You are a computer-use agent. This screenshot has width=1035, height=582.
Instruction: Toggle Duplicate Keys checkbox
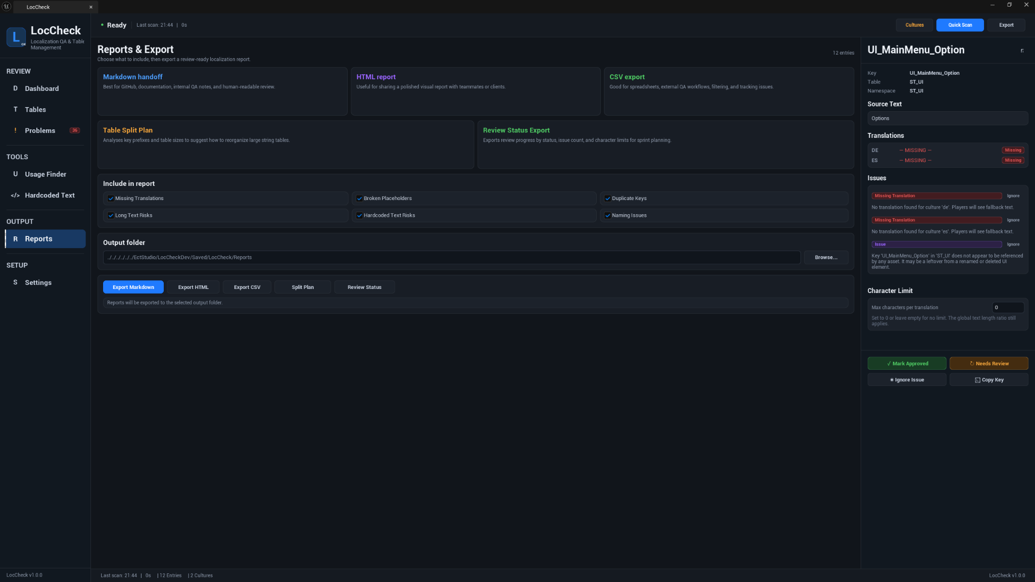pyautogui.click(x=607, y=199)
